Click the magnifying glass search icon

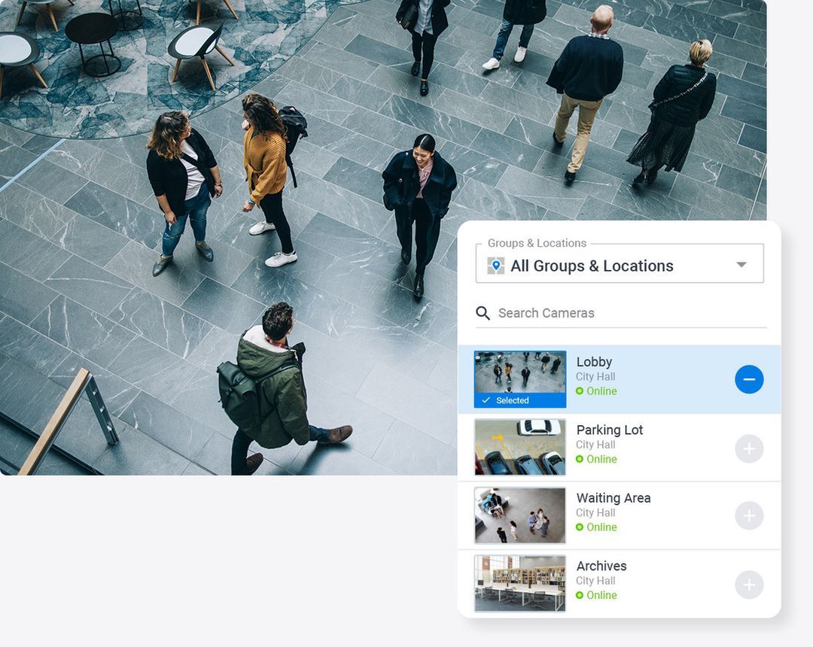pyautogui.click(x=483, y=313)
